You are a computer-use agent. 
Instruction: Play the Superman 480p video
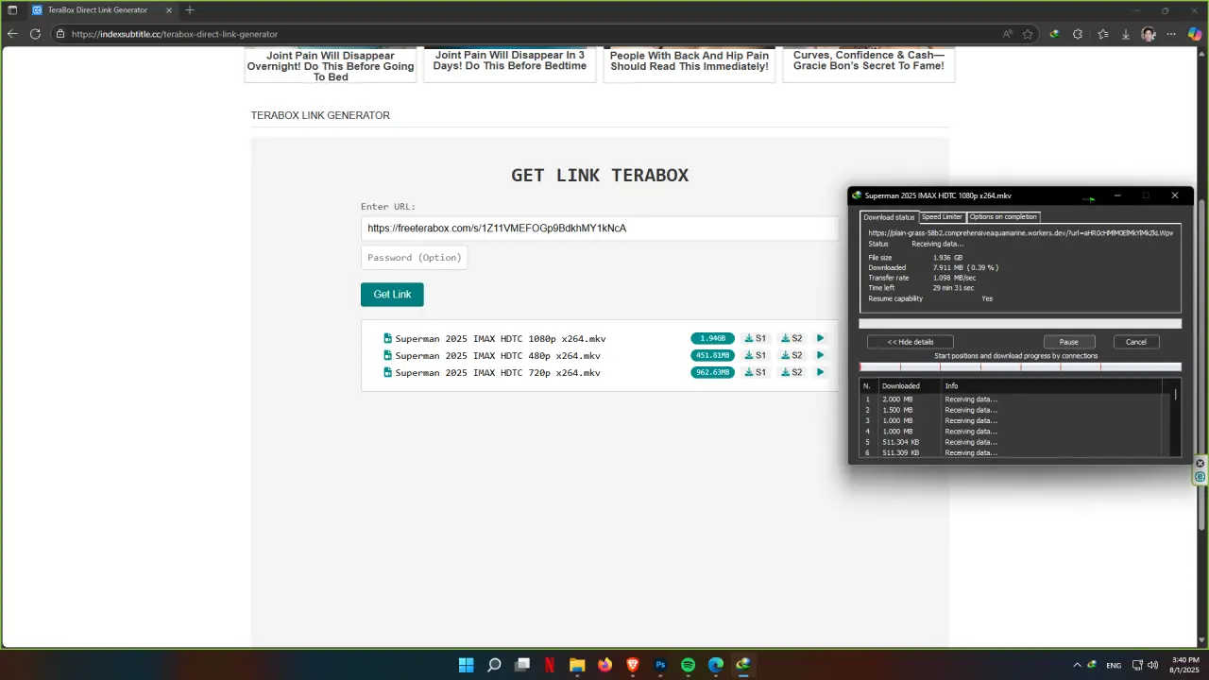pyautogui.click(x=820, y=355)
